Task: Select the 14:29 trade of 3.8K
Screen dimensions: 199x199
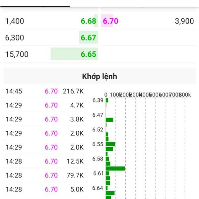Action: coord(44,119)
